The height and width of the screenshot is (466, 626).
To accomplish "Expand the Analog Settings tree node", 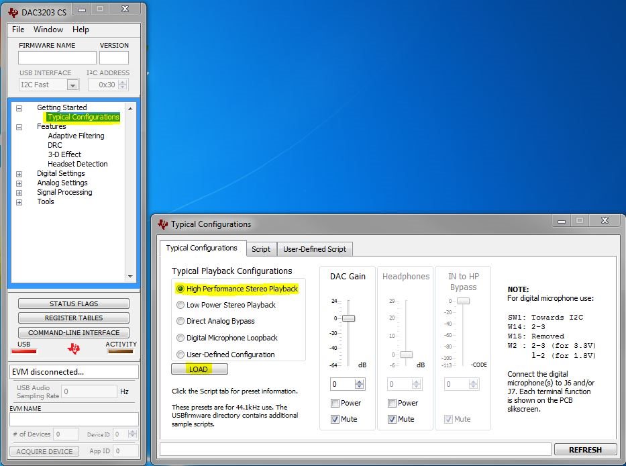I will (19, 183).
